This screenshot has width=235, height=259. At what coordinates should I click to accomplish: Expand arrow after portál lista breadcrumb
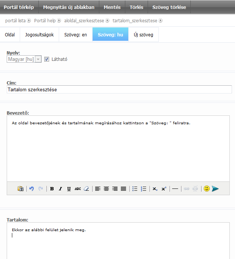[x=29, y=20]
